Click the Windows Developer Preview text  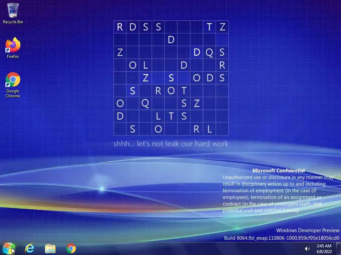(308, 230)
